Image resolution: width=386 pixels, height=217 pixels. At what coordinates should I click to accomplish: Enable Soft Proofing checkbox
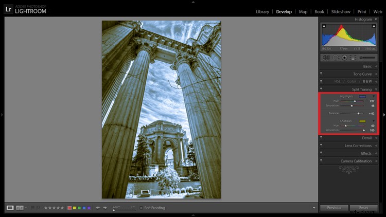point(142,208)
